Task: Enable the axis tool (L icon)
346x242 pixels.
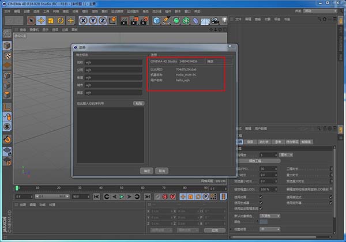Action: pyautogui.click(x=7, y=107)
